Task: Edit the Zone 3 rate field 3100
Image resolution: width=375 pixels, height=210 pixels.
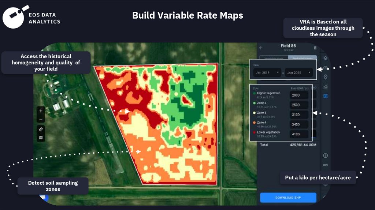Action: click(x=299, y=115)
